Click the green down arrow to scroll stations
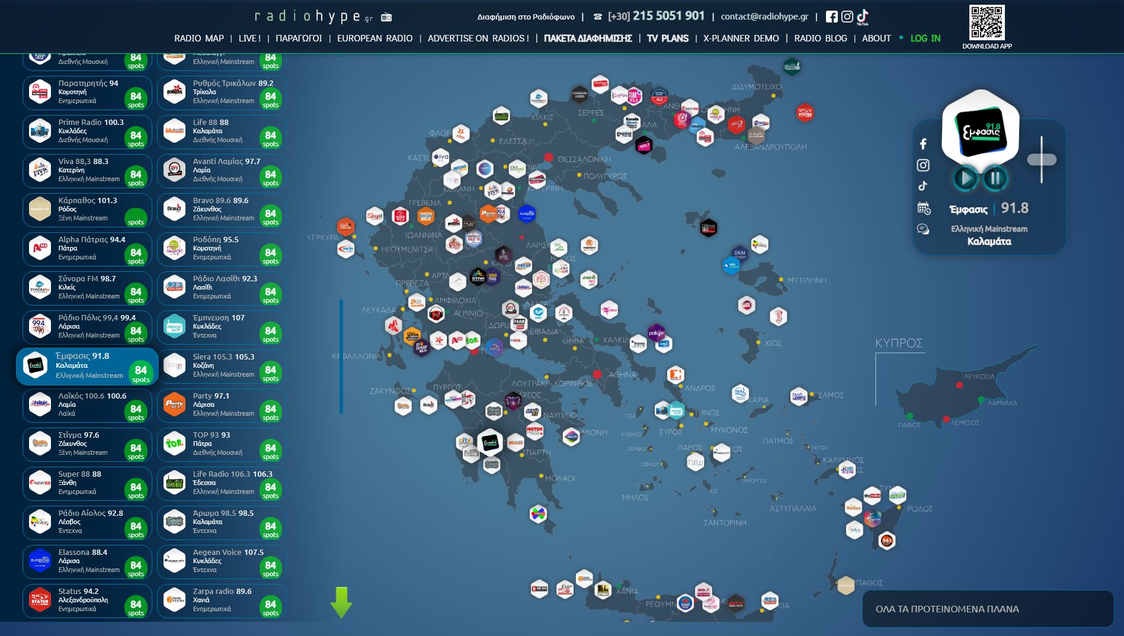 point(341,602)
